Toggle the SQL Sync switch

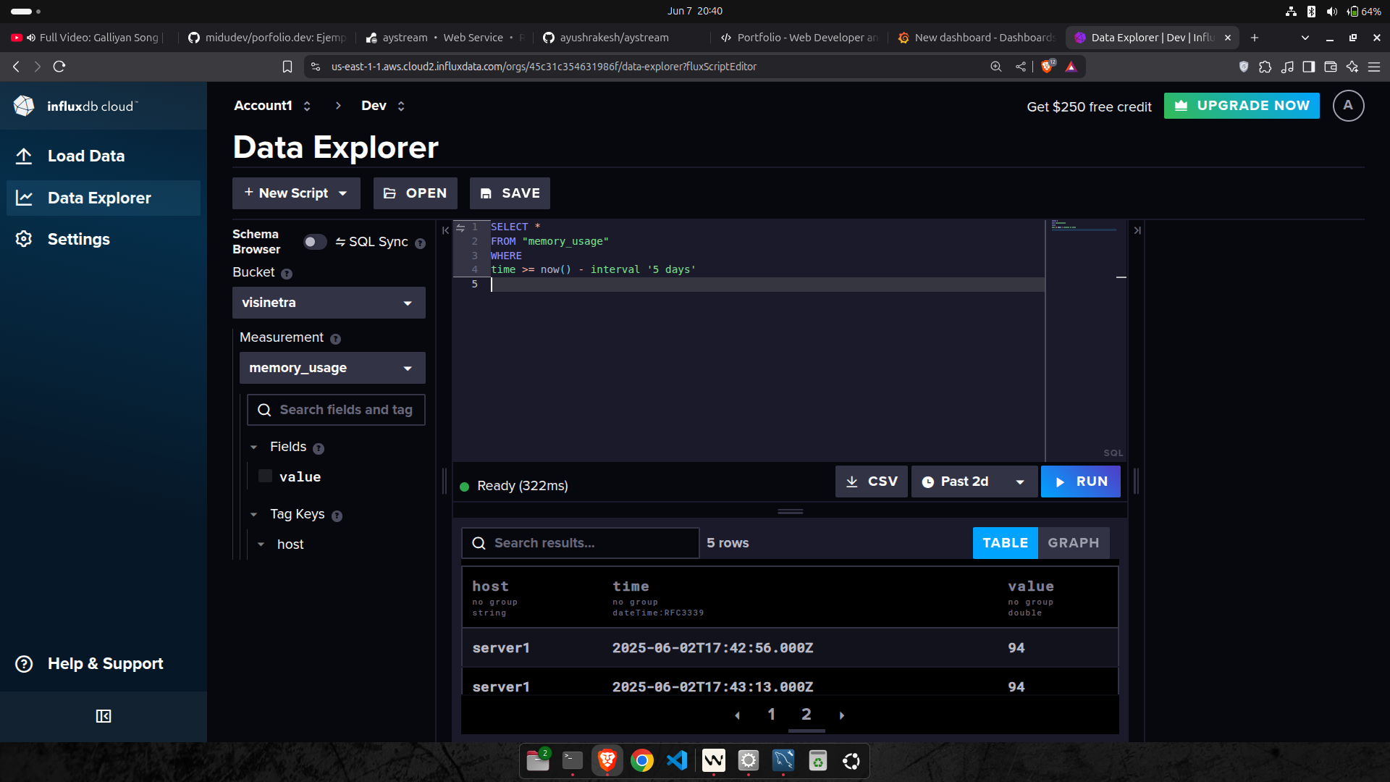(x=314, y=242)
